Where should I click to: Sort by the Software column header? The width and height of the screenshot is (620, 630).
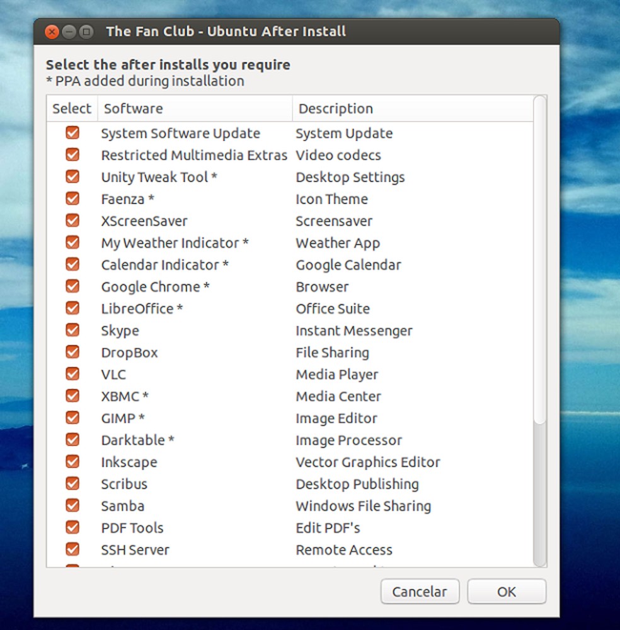coord(195,108)
